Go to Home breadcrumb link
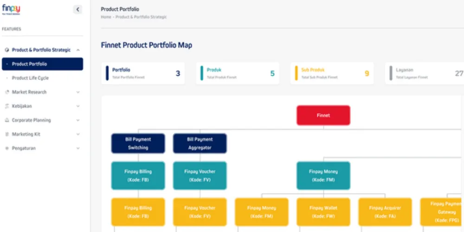Screen dimensions: 464x232 pos(106,17)
